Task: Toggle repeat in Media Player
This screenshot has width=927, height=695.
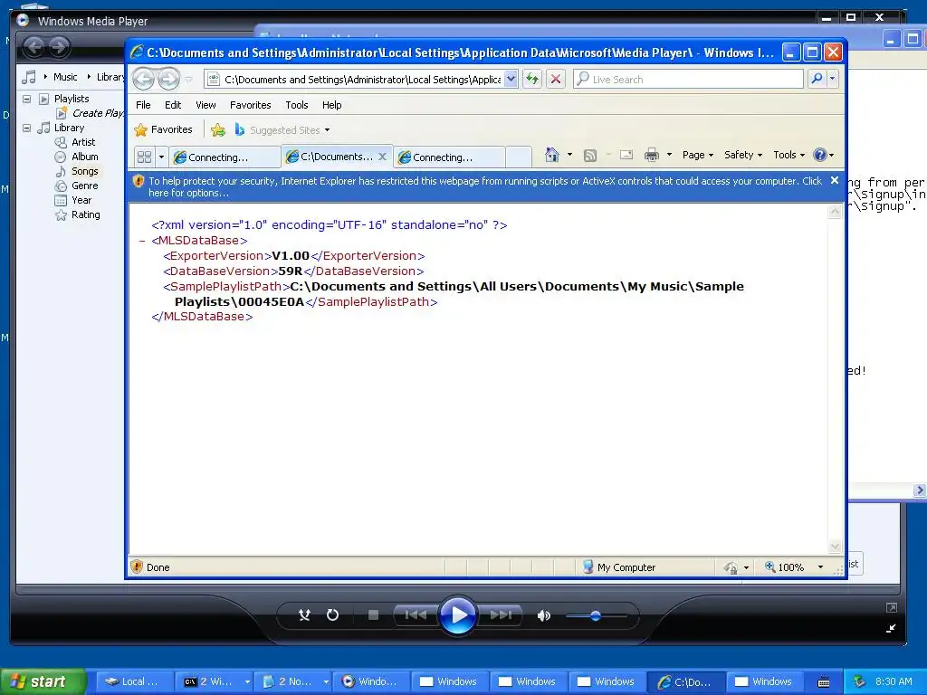Action: click(333, 615)
